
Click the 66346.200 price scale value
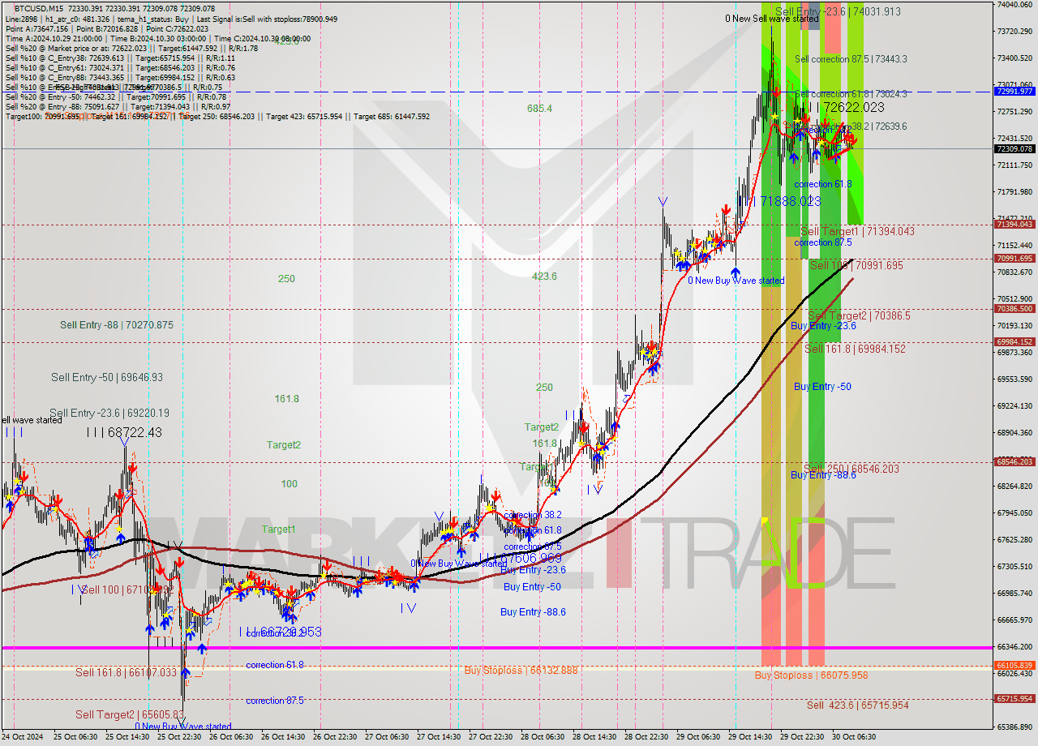[1014, 646]
